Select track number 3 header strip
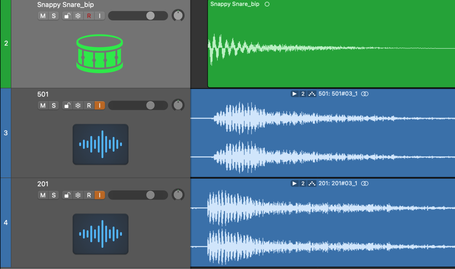The width and height of the screenshot is (455, 269). coord(6,133)
